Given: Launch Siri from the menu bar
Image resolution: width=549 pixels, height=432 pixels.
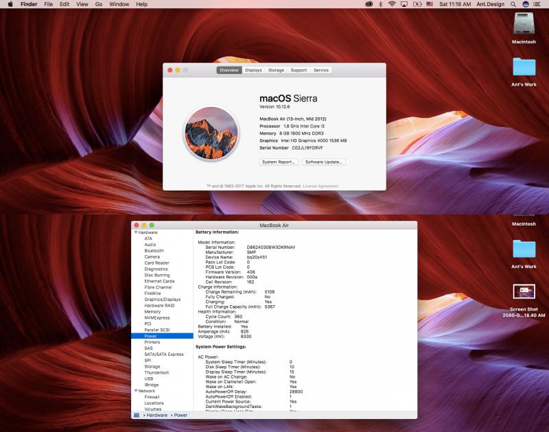Looking at the screenshot, I should pos(525,4).
